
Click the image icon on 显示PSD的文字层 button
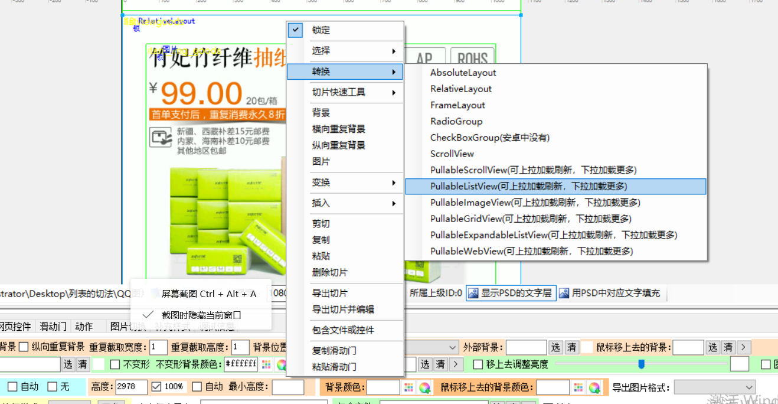[473, 293]
